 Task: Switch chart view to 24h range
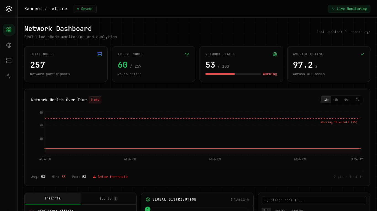347,100
